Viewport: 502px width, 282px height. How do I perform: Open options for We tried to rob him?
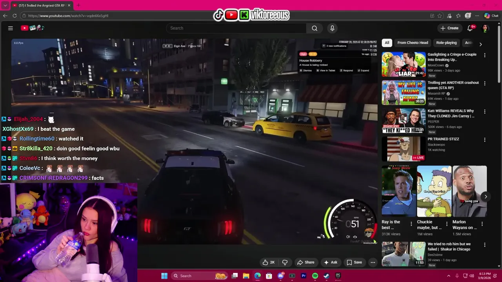coord(485,245)
